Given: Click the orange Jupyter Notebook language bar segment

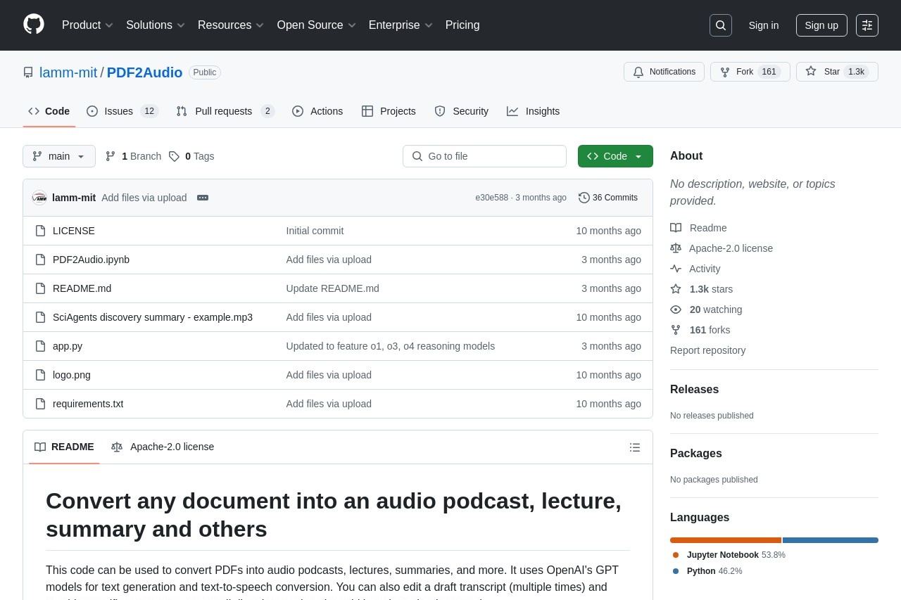Looking at the screenshot, I should 726,540.
